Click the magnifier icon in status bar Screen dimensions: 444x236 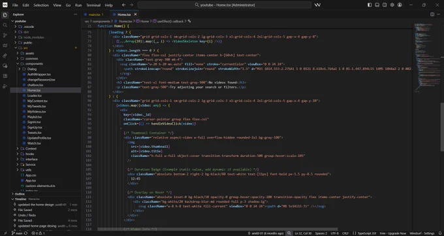(289, 233)
